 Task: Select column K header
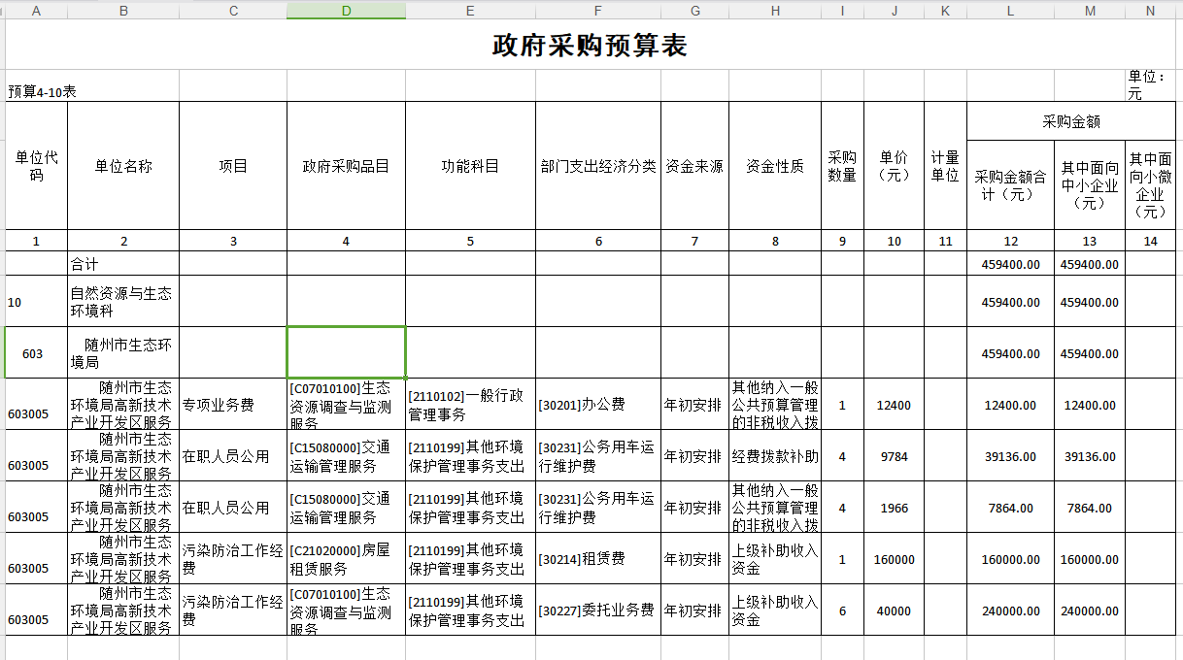pos(945,10)
